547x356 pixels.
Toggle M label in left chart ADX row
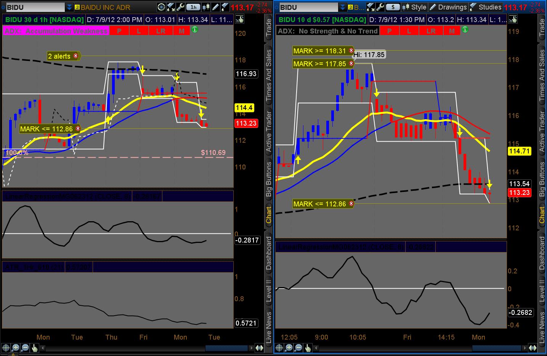181,31
